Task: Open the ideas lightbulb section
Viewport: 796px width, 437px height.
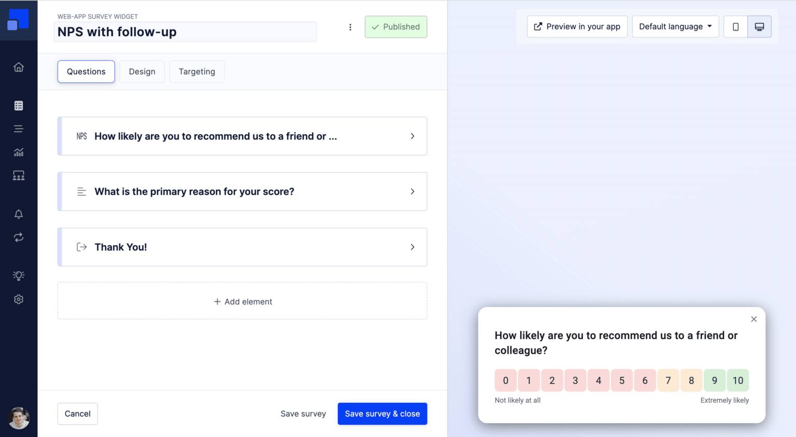Action: 19,275
